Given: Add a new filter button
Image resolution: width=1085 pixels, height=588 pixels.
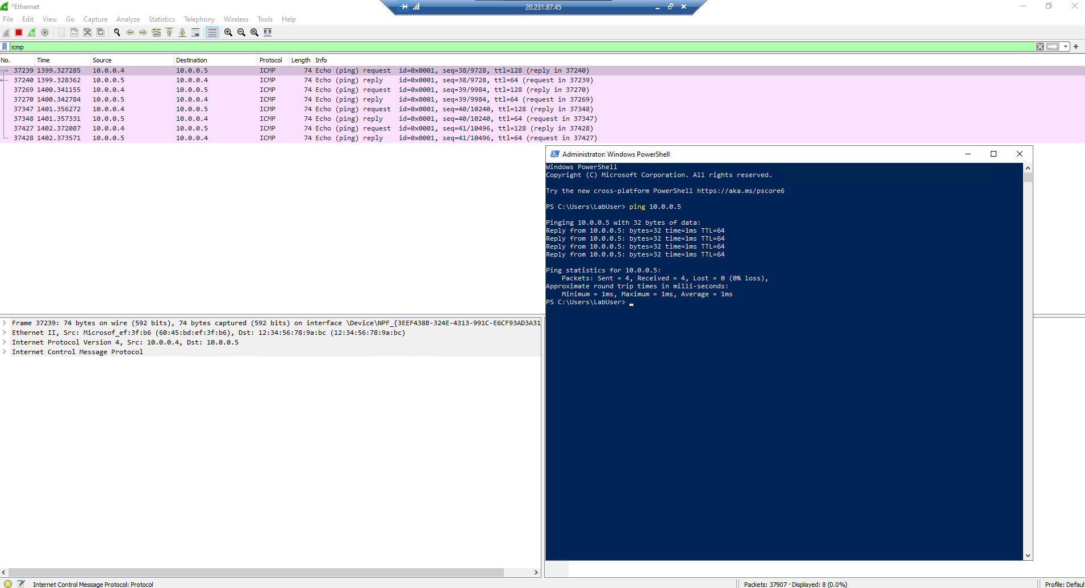Looking at the screenshot, I should [x=1076, y=47].
